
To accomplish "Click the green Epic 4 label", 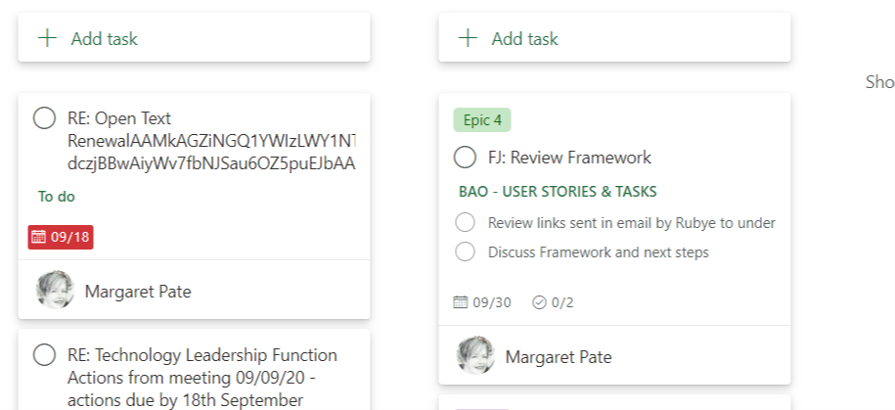I will (x=482, y=120).
